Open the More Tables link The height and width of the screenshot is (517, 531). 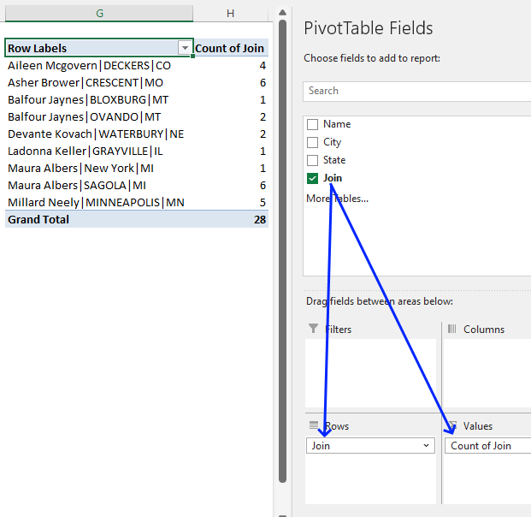[x=337, y=199]
